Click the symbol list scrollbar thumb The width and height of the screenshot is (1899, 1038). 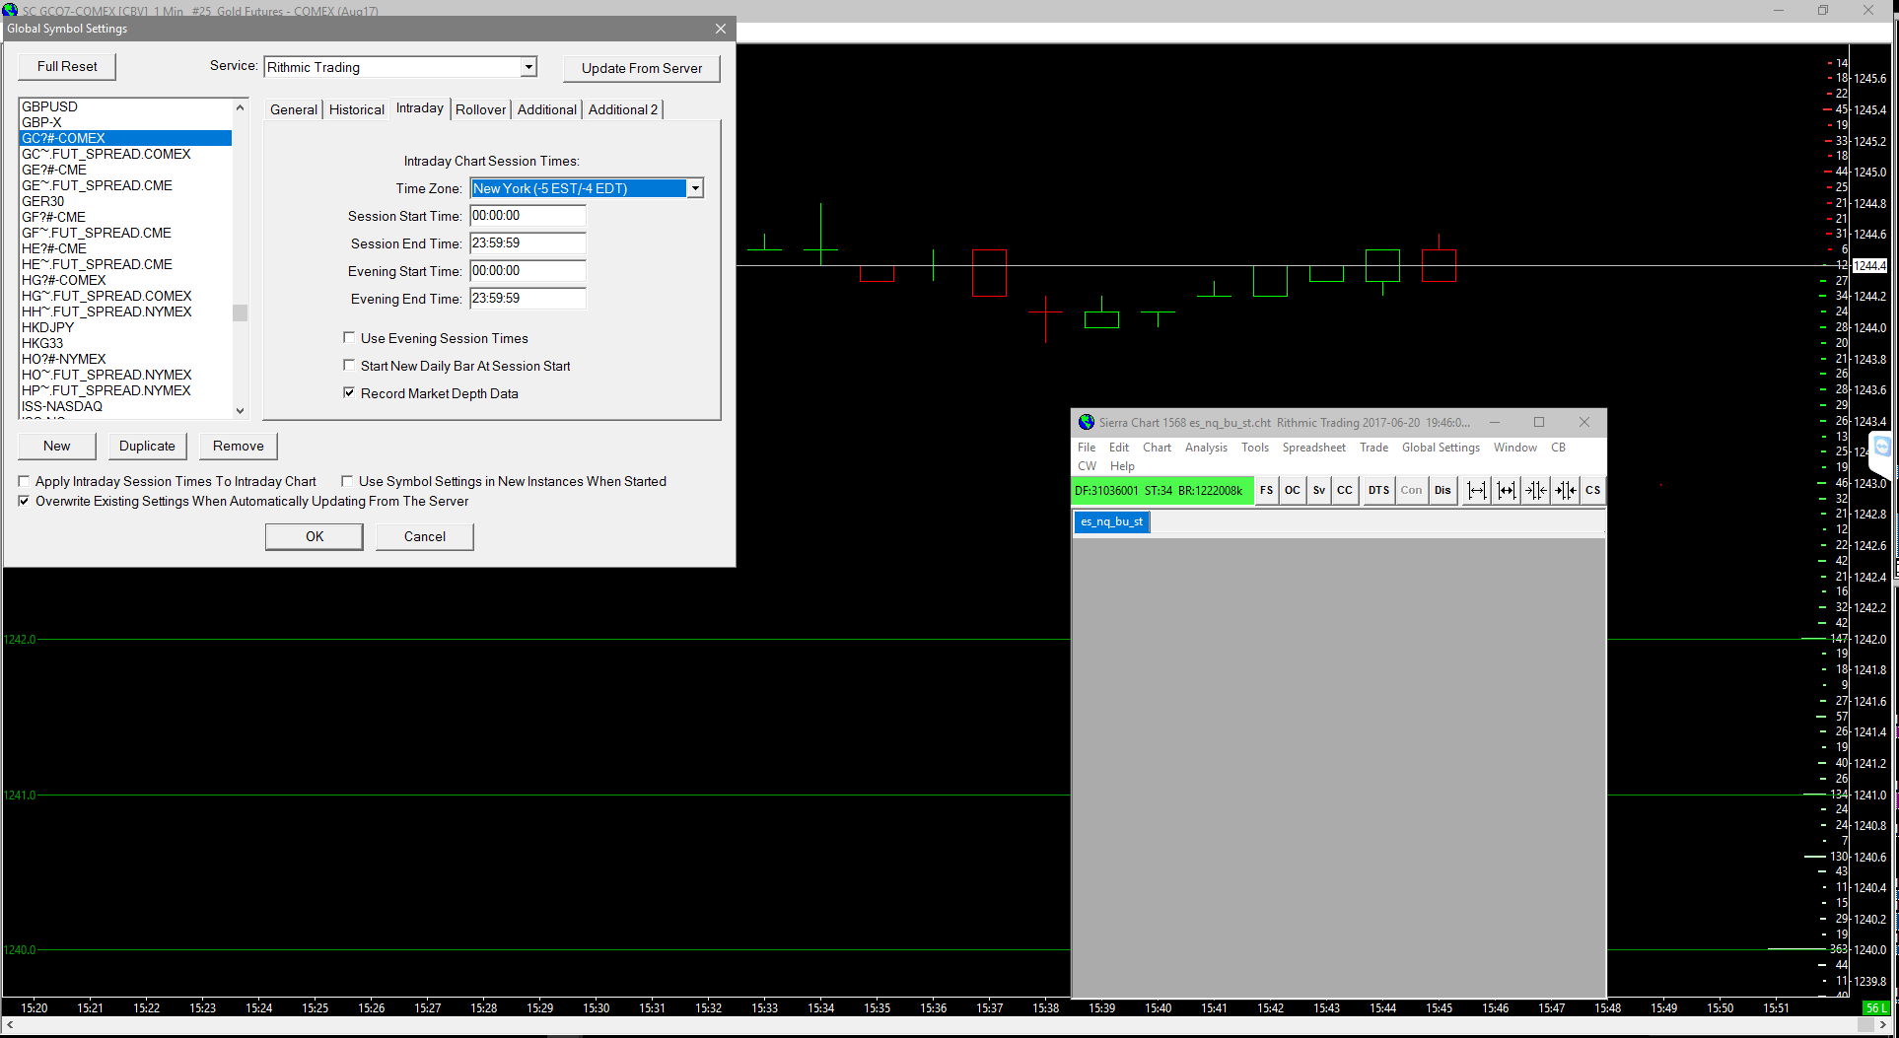240,312
